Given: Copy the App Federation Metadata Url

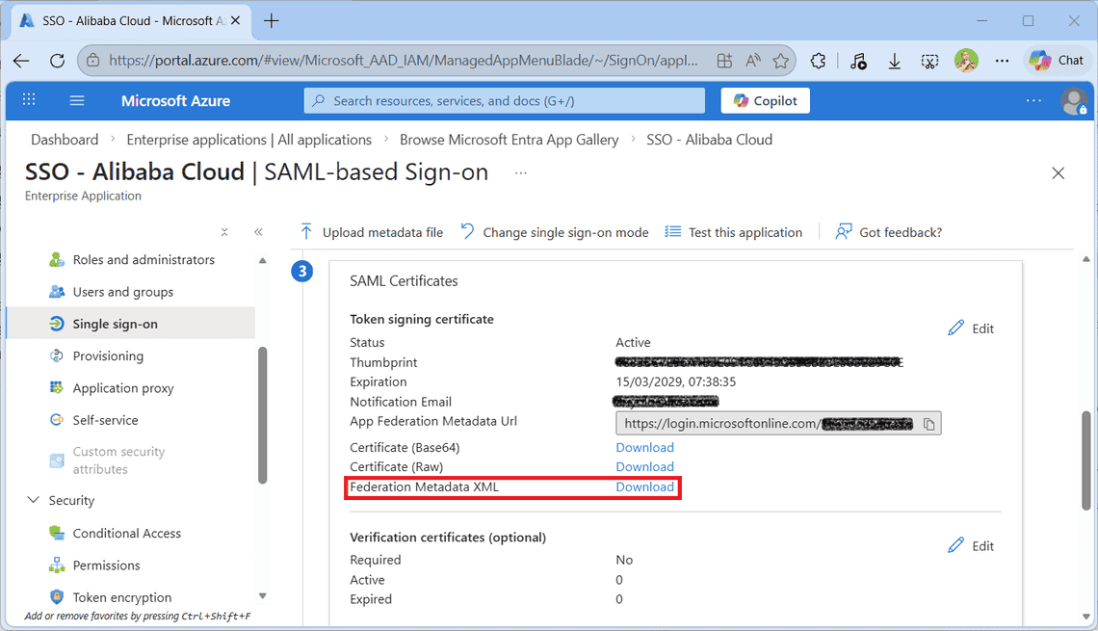Looking at the screenshot, I should [x=929, y=422].
